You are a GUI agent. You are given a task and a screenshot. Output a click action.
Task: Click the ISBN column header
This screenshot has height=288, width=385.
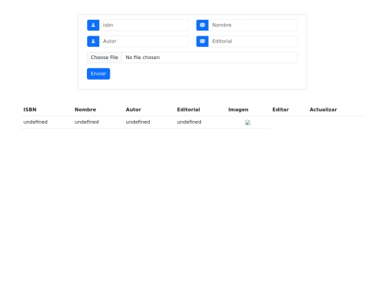(x=30, y=110)
